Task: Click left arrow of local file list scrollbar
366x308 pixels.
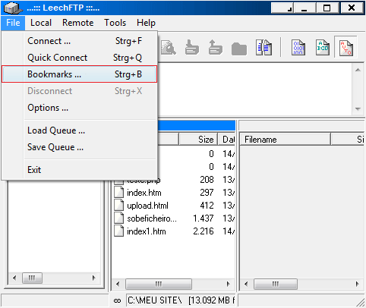Action: (118, 284)
